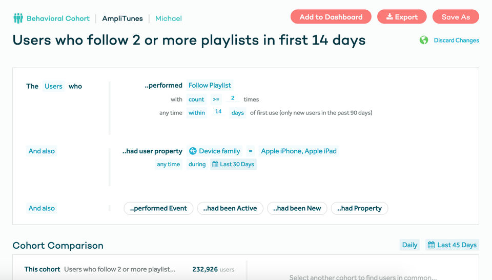Edit the 14 days number field
Screen dimensions: 492x280
(218, 112)
